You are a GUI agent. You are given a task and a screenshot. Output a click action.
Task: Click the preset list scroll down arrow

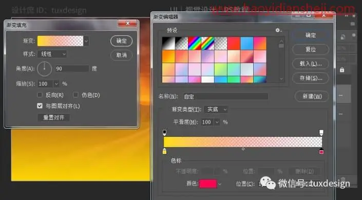point(281,78)
